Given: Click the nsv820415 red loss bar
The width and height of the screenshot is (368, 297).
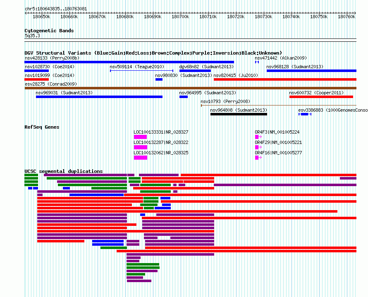Looking at the screenshot, I should coord(285,79).
